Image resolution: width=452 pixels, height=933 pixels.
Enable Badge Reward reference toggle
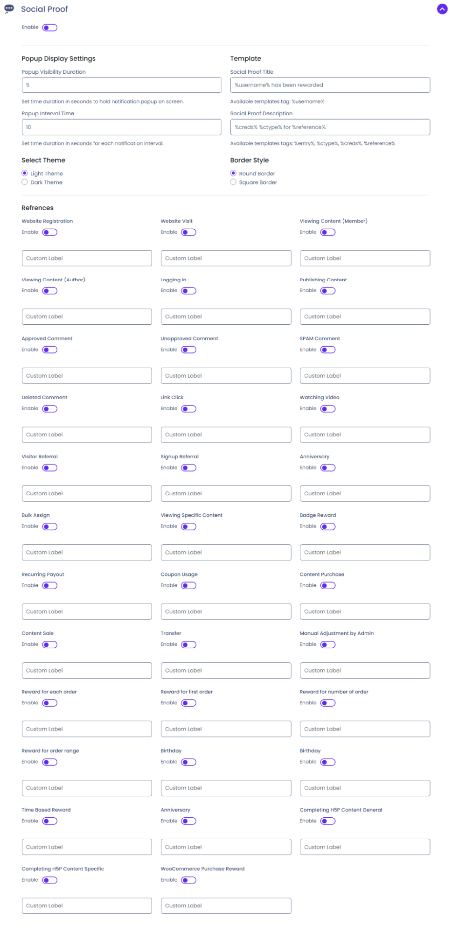point(328,526)
